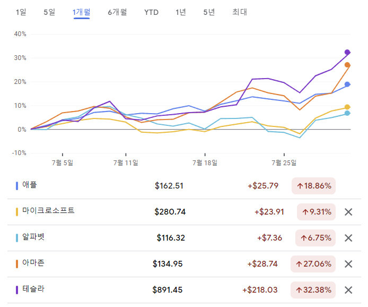The width and height of the screenshot is (368, 307).
Task: Click the 7월 18일 axis date label
Action: (x=205, y=163)
